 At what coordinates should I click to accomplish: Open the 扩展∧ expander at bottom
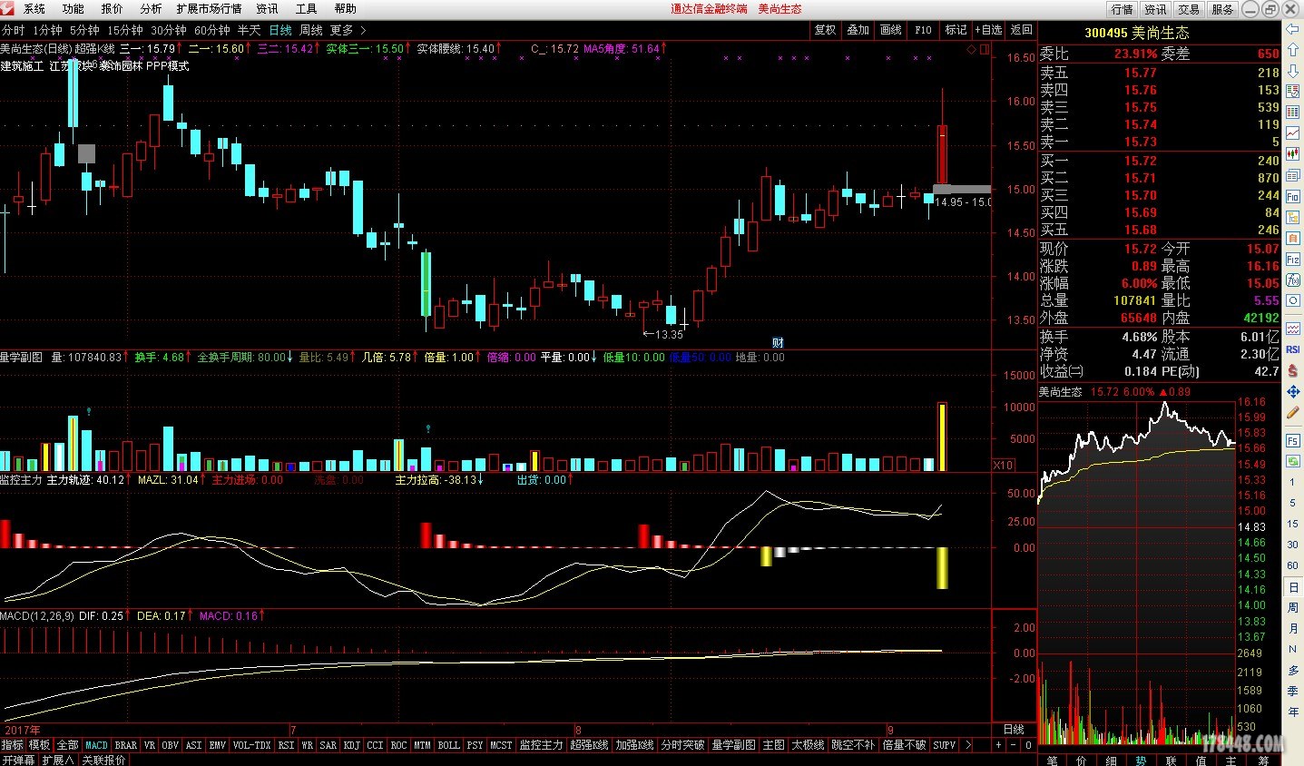pos(57,760)
